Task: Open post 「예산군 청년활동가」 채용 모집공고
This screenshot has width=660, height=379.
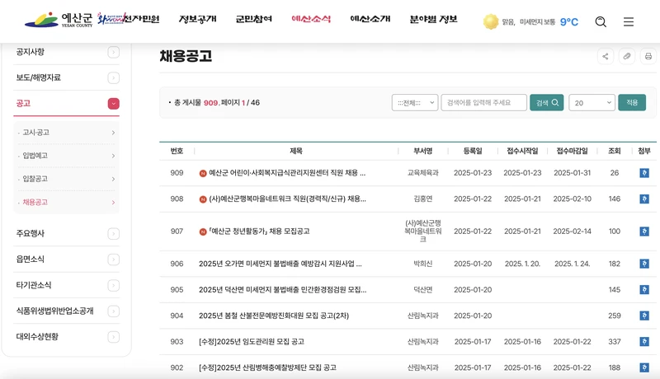Action: click(x=259, y=231)
